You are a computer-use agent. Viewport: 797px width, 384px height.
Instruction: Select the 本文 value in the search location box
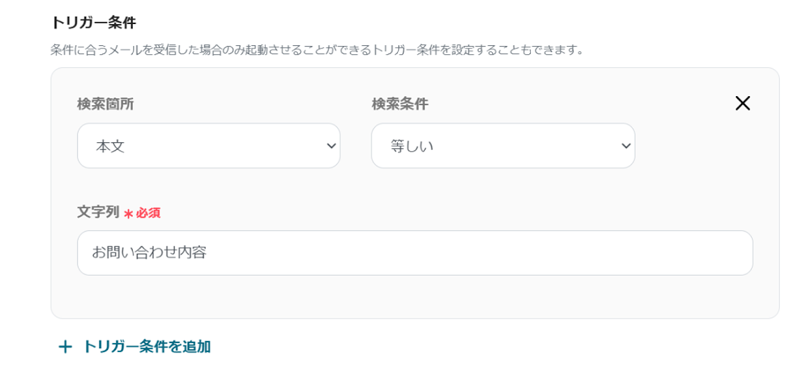tap(110, 146)
